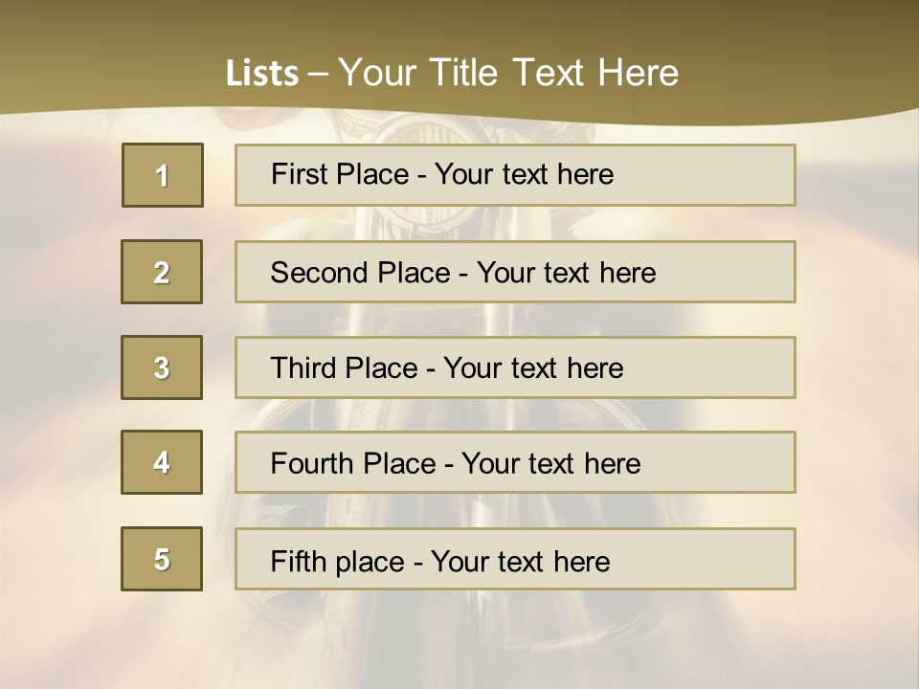Select the Third Place text box
Screen dimensions: 919x689
click(515, 367)
